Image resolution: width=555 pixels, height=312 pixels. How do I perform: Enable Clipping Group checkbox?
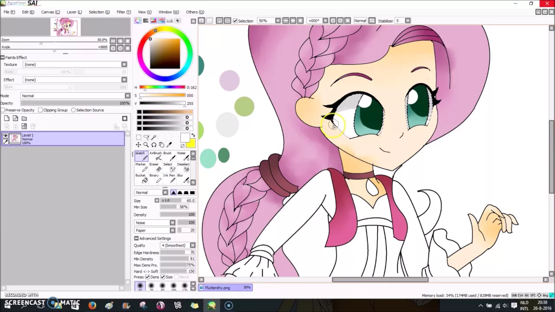coord(40,110)
